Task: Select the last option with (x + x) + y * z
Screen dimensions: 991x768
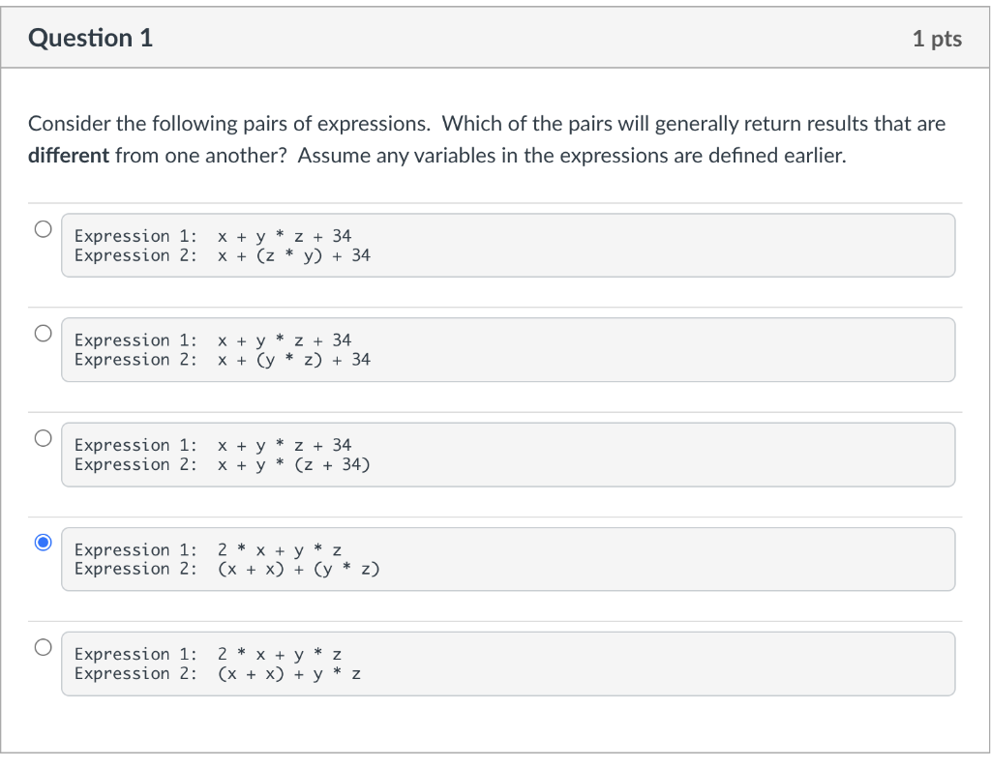Action: coord(43,647)
